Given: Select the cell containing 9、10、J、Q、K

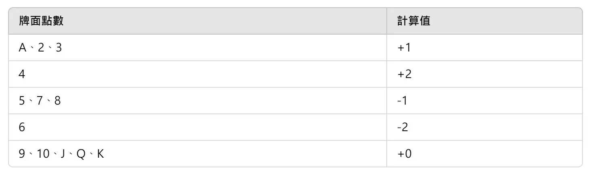Looking at the screenshot, I should pos(61,154).
